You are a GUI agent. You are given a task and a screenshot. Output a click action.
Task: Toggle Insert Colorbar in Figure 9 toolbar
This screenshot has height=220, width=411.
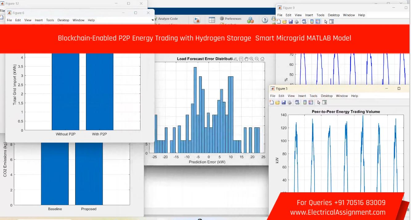click(312, 22)
